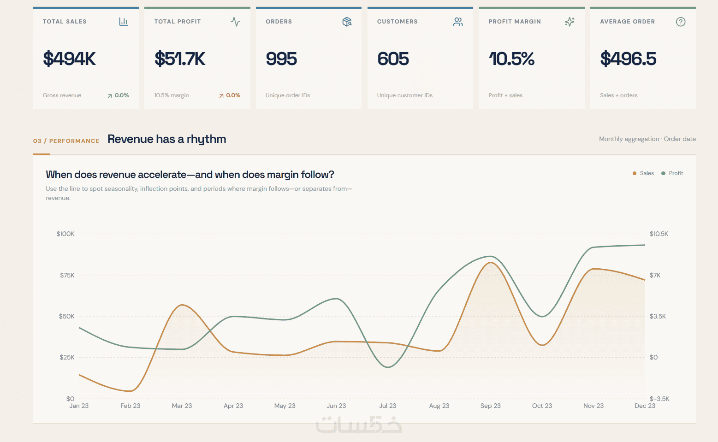Click the Dec 23 month label

coord(645,406)
